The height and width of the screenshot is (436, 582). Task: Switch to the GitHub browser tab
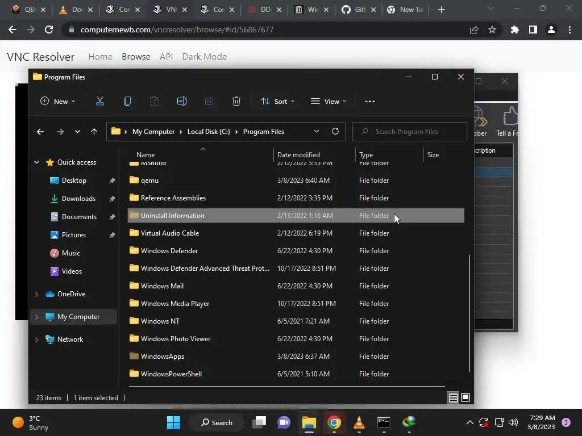359,10
